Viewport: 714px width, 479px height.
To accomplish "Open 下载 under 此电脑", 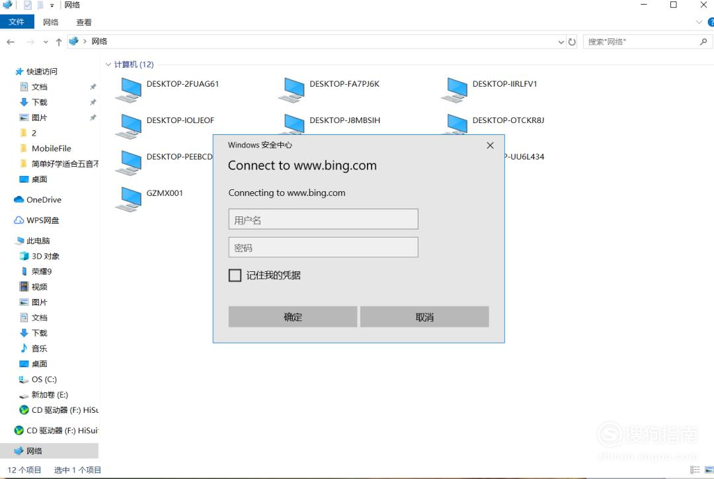I will pos(39,333).
